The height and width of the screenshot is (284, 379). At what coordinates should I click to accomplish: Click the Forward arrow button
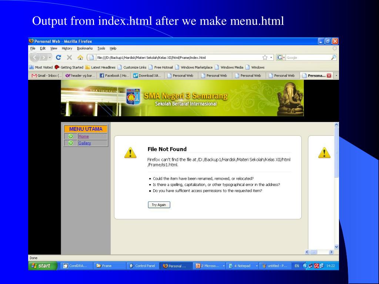[x=44, y=57]
